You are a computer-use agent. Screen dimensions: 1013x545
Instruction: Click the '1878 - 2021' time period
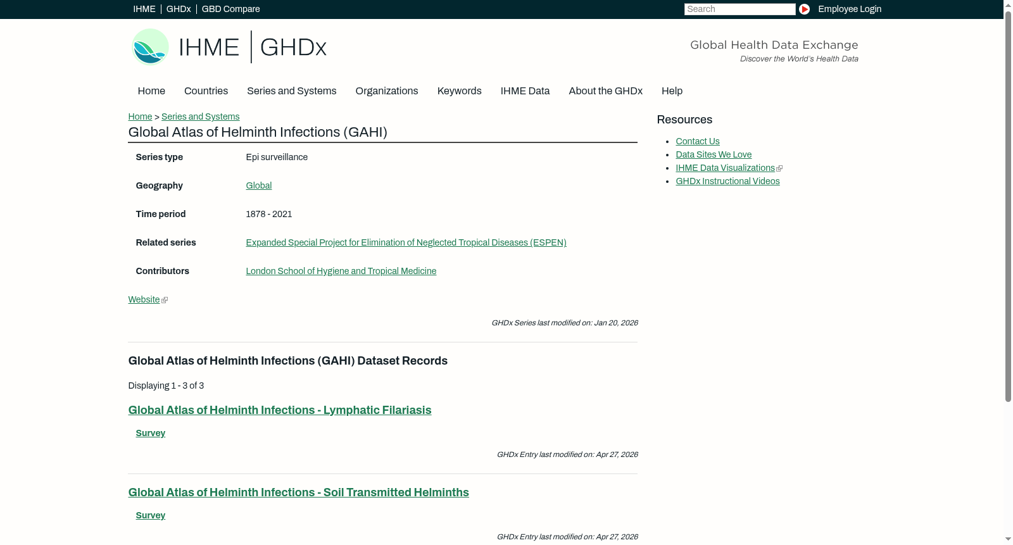(x=268, y=214)
